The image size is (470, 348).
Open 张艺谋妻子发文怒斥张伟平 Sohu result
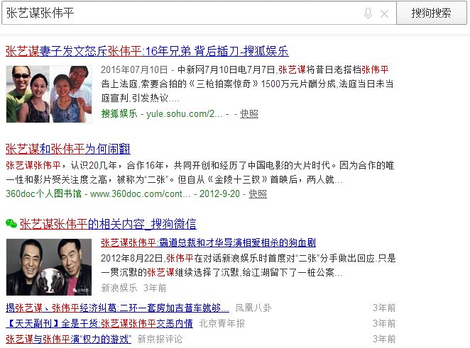tap(147, 51)
